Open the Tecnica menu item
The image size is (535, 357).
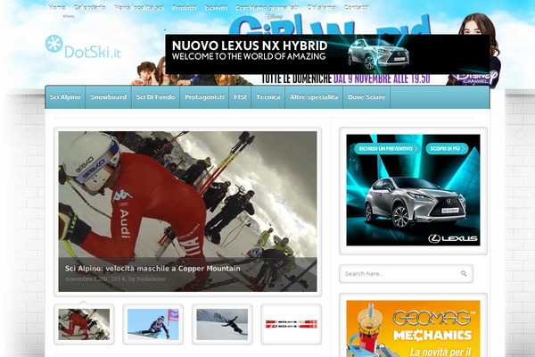pyautogui.click(x=268, y=97)
